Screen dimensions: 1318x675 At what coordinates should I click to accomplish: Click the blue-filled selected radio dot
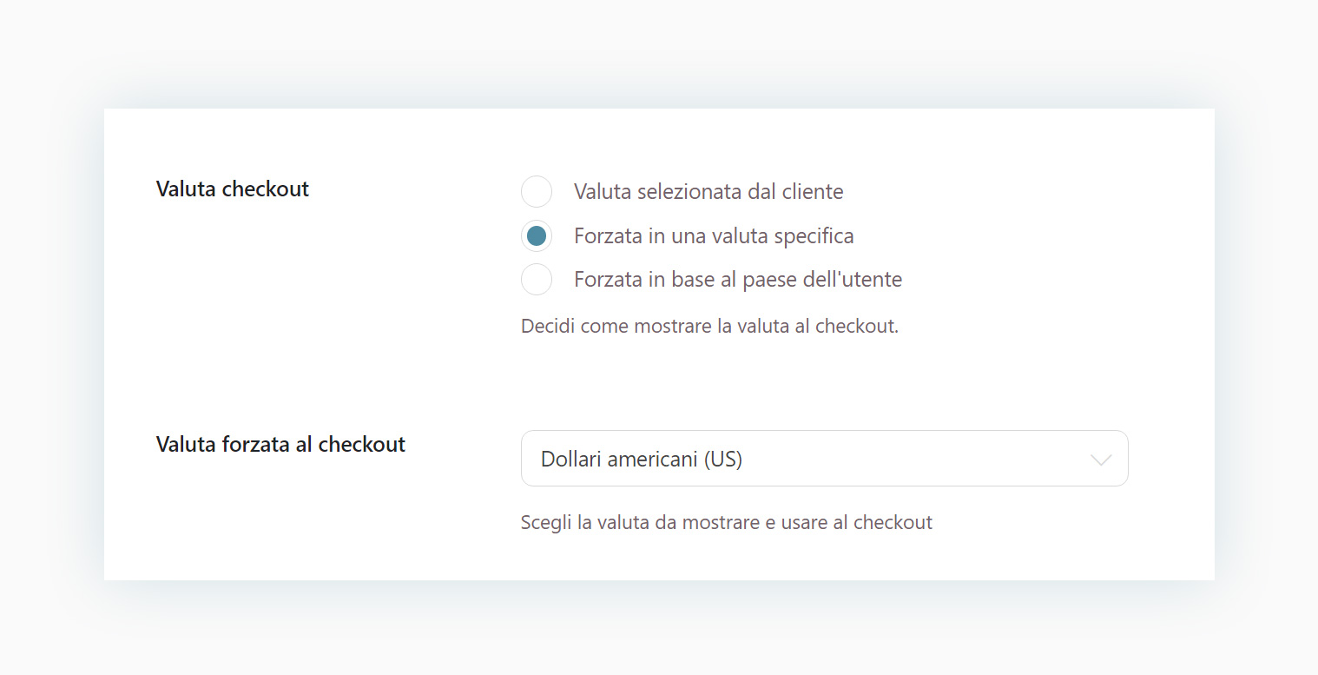point(537,235)
